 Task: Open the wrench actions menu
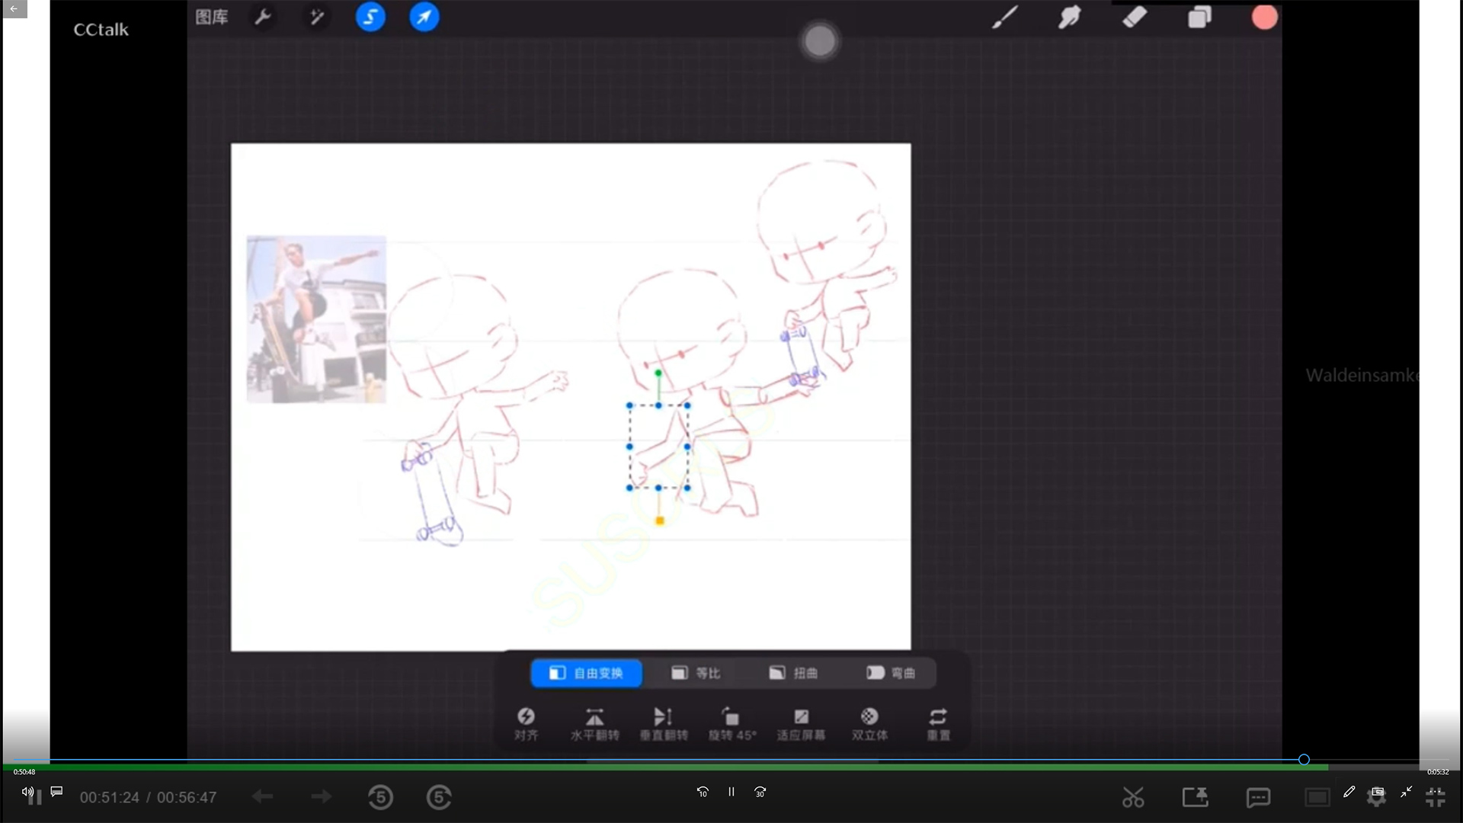[x=263, y=17]
